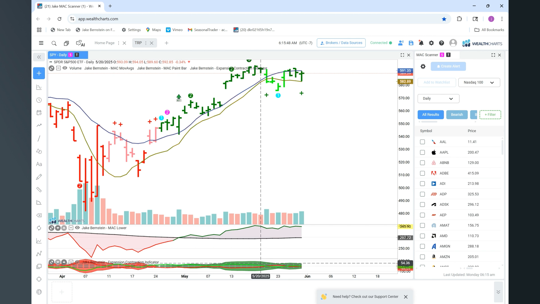The width and height of the screenshot is (540, 304).
Task: Toggle visibility eye of MAC Lower indicator
Action: click(x=77, y=228)
